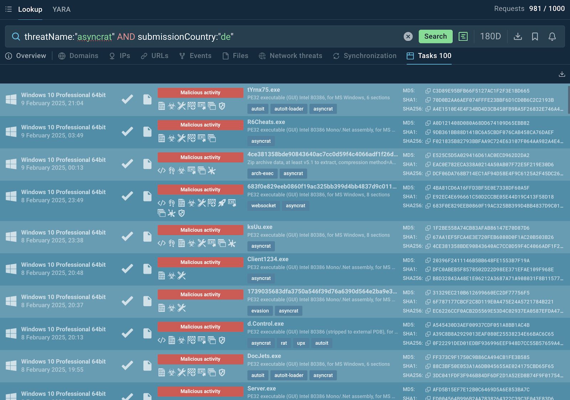Click the websocket tag
Viewport: 570px width, 400px height.
tap(263, 206)
